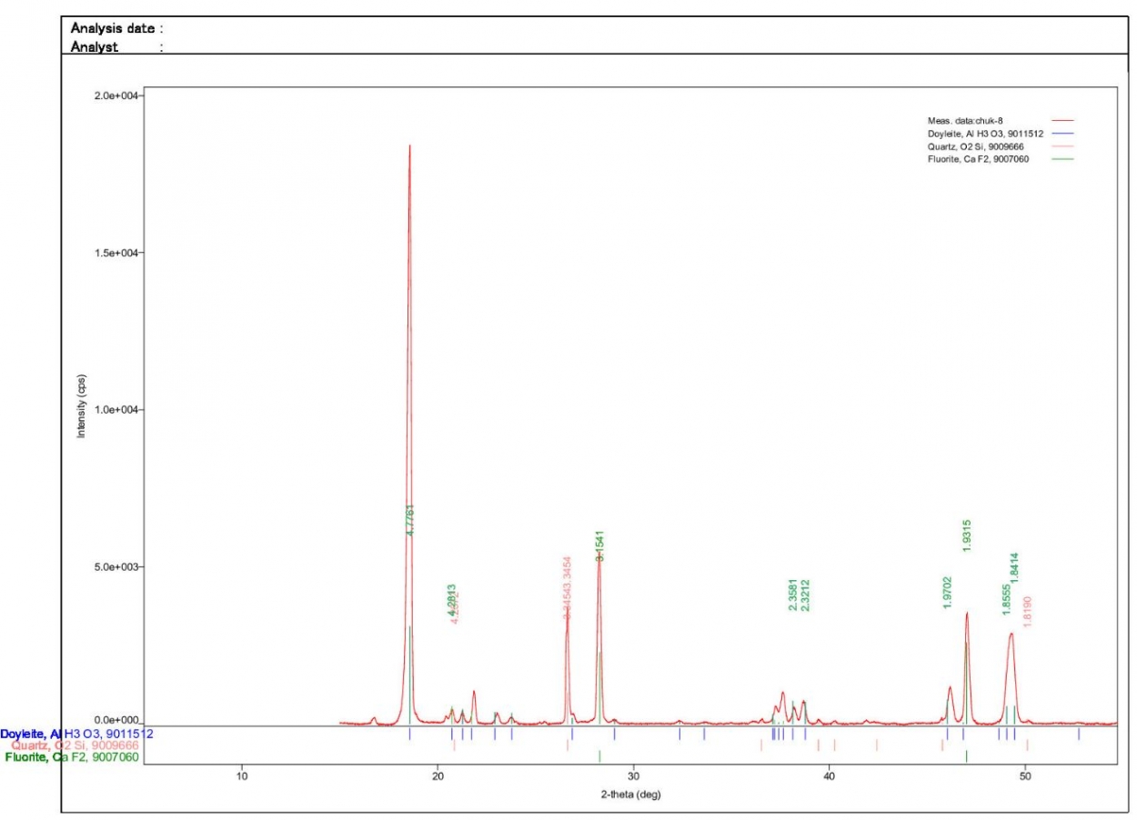1137x820 pixels.
Task: Click the green Fluorite legend line swatch
Action: 1062,159
